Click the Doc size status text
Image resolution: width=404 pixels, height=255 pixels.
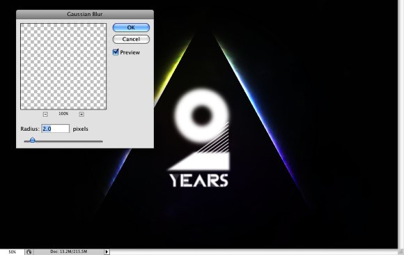[x=68, y=252]
